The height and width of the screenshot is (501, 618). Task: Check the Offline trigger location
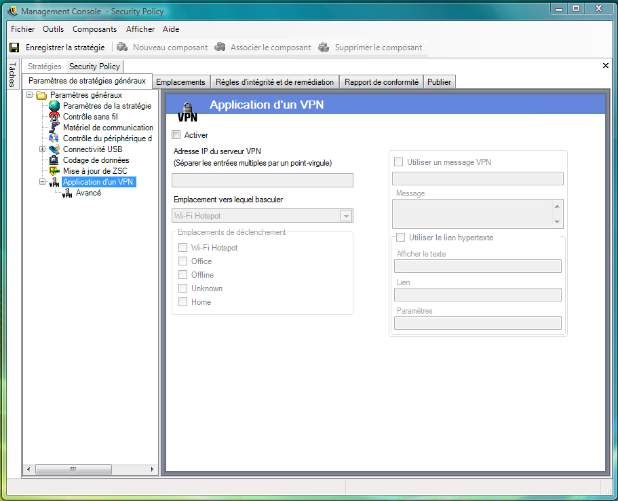(x=182, y=274)
